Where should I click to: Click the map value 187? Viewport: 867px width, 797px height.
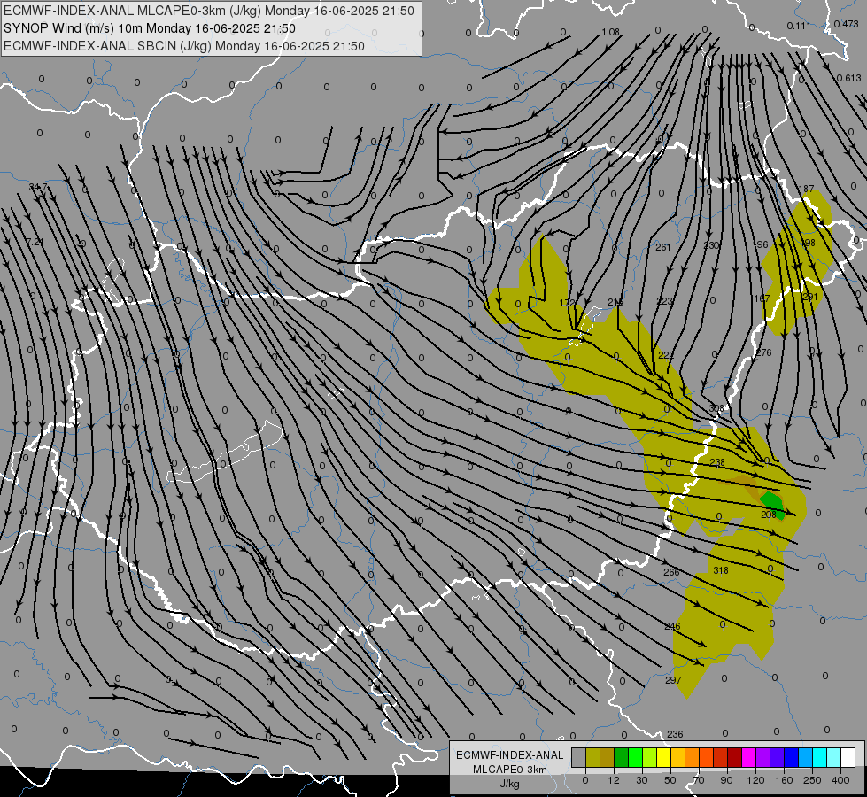(x=806, y=189)
